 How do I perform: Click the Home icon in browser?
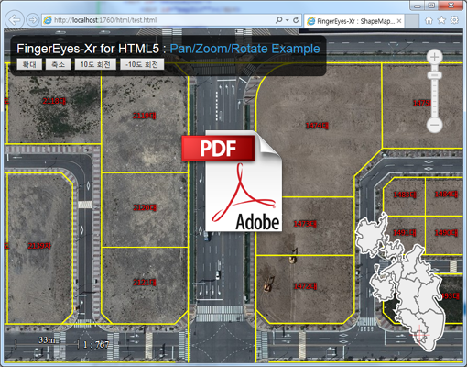[429, 20]
